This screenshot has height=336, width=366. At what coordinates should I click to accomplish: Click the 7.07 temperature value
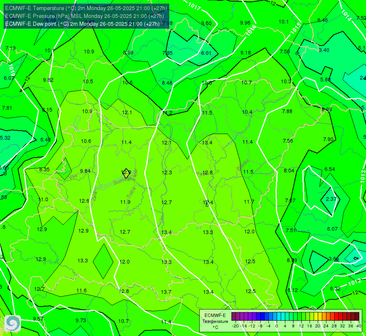[x=290, y=200]
